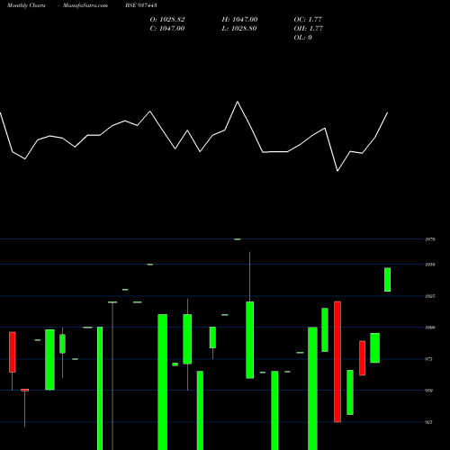Select the latest green candle above 1025
Screen dimensions: 450x450
point(387,279)
